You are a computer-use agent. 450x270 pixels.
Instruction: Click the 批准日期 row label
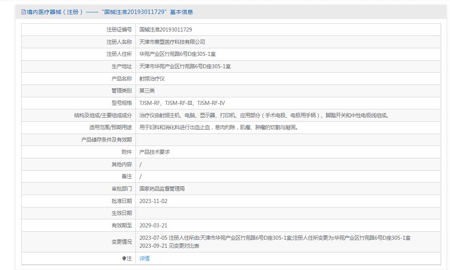point(121,201)
